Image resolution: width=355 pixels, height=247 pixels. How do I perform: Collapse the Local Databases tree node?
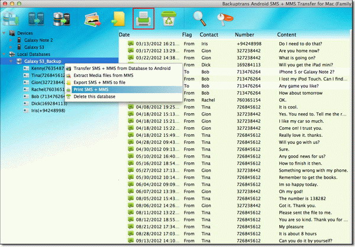point(4,54)
